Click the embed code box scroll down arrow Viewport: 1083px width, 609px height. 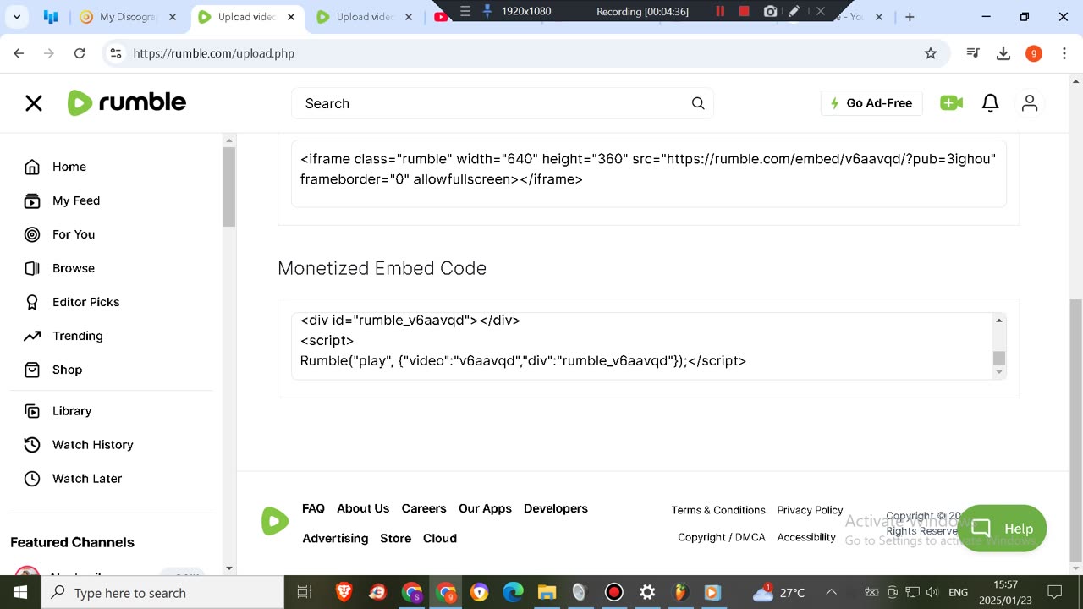coord(999,371)
